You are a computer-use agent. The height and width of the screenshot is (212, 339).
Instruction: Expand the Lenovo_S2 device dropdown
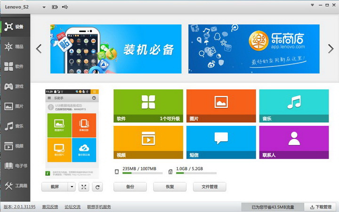click(44, 7)
